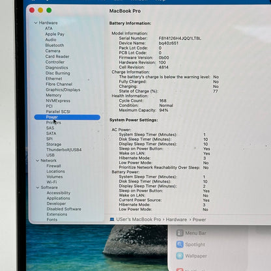Click the State of Charge value 77

(216, 91)
